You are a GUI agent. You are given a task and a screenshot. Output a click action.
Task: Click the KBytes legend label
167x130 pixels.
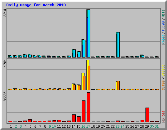tap(163, 117)
